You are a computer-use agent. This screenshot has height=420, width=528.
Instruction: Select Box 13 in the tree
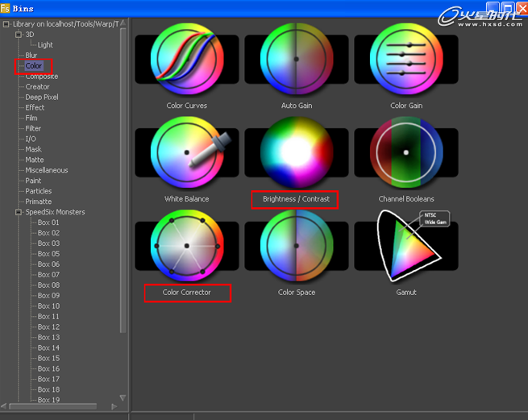48,337
